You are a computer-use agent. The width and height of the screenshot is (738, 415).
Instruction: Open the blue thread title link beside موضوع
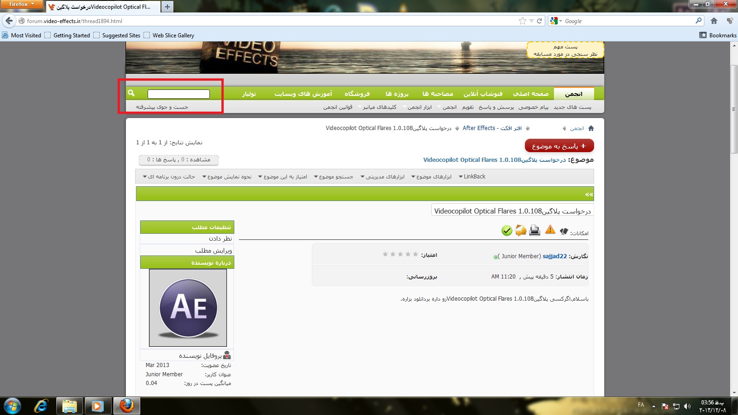[x=494, y=160]
